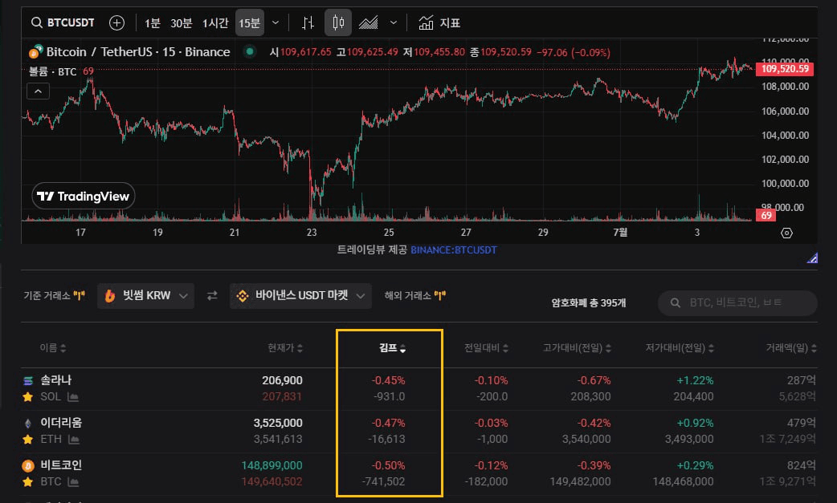Screen dimensions: 837x503
Task: Swap exchanges with the arrows icon
Action: (x=212, y=296)
